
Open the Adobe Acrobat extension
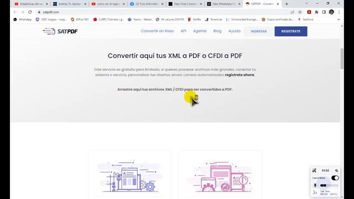pos(309,12)
